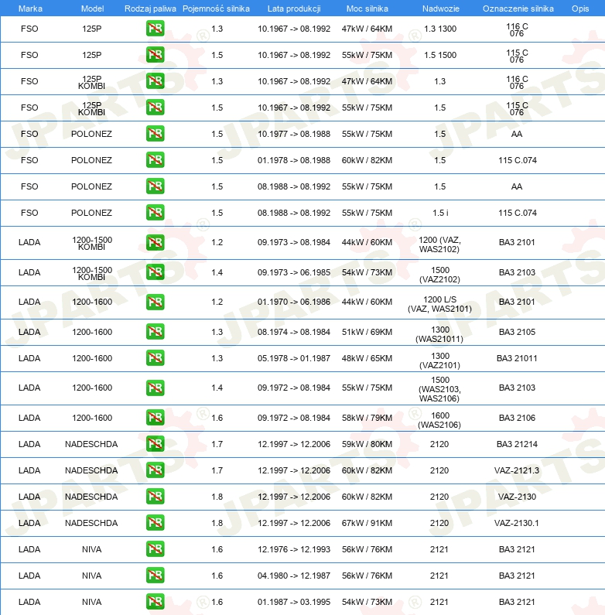Viewport: 605px width, 615px height.
Task: Click the 'Lata produkcji' column header
Action: coord(294,9)
